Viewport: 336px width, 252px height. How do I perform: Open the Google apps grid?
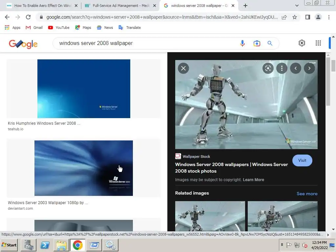(318, 43)
